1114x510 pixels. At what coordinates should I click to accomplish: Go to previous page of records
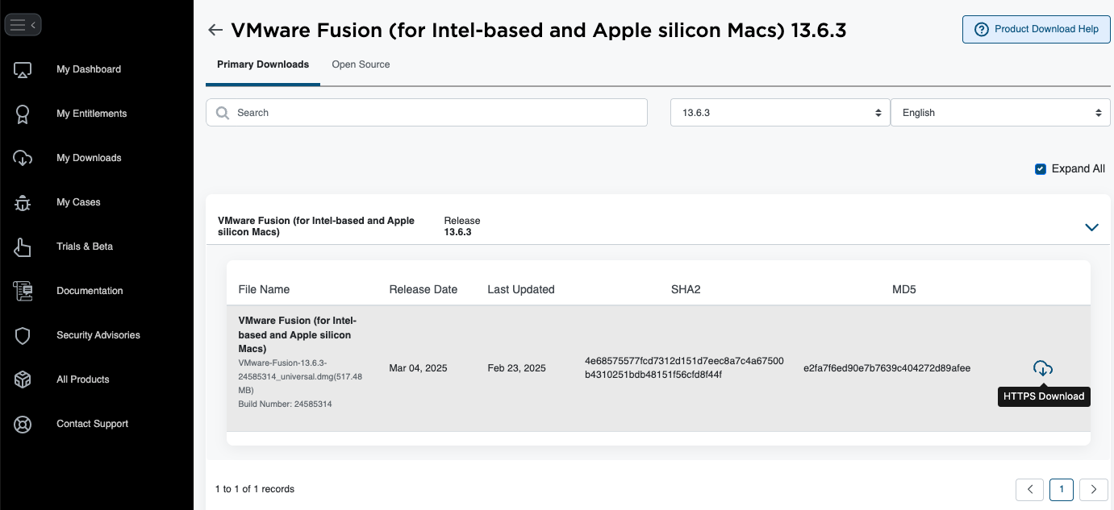click(x=1029, y=489)
